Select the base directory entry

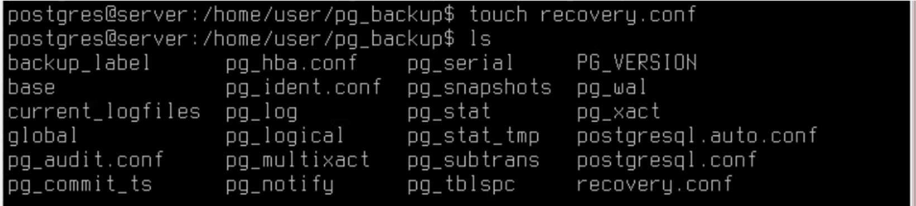[32, 88]
